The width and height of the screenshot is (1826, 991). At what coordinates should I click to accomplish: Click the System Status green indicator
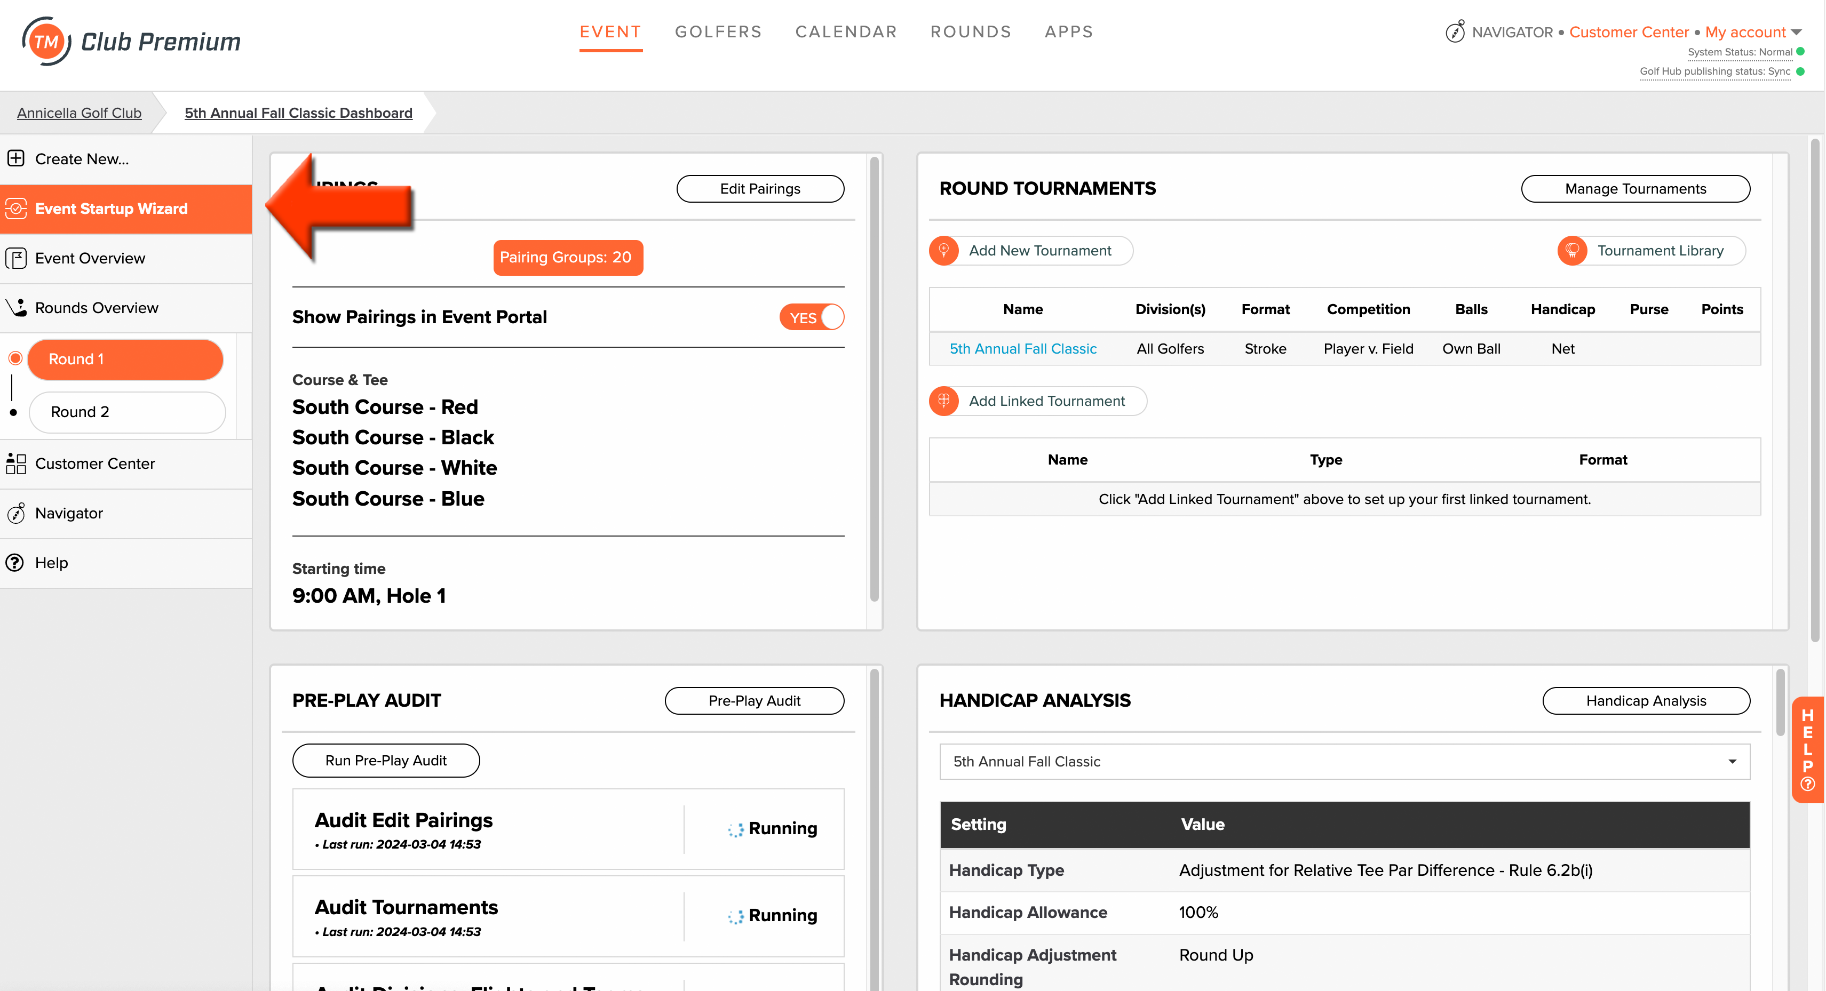pyautogui.click(x=1800, y=52)
